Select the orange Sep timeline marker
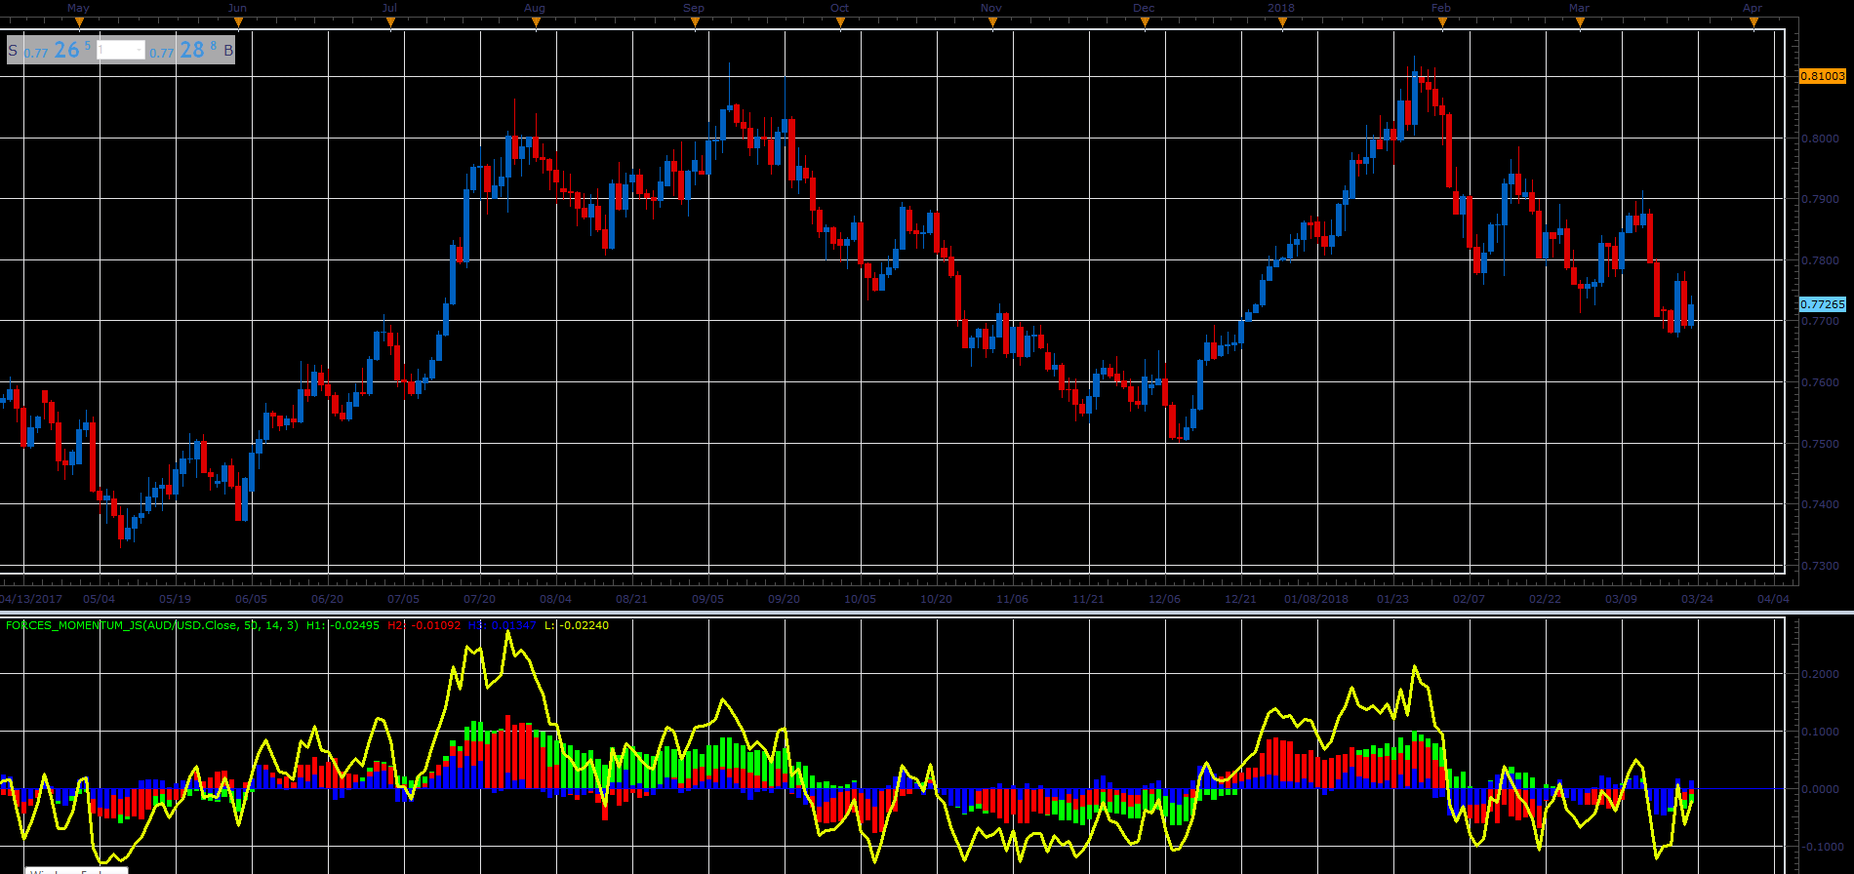 (x=695, y=20)
